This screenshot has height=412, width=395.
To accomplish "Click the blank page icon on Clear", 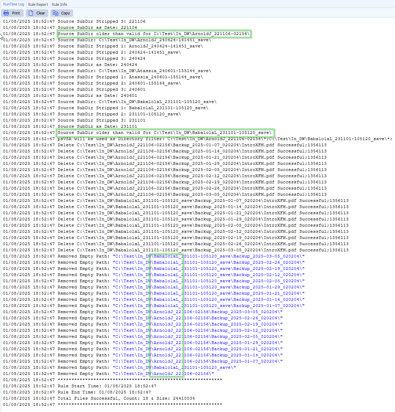I will (31, 13).
